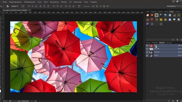Toggle Show Transform Controls dotted-square option

[23, 6]
